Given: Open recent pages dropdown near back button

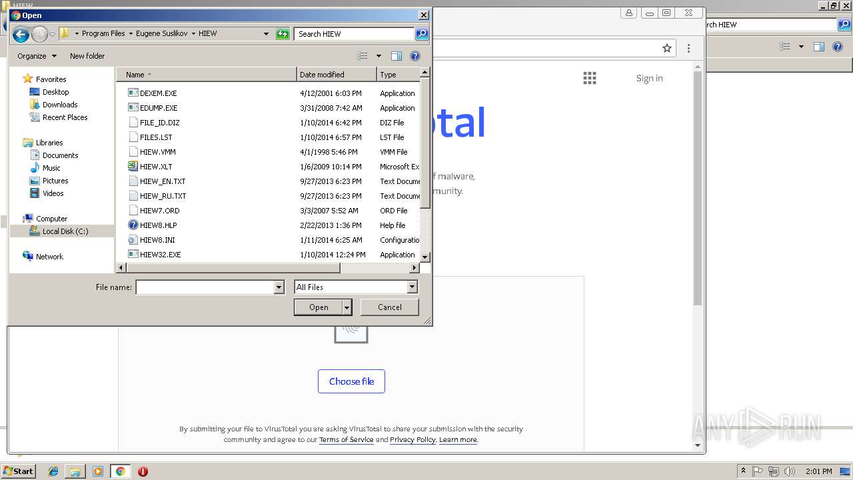Looking at the screenshot, I should click(52, 35).
